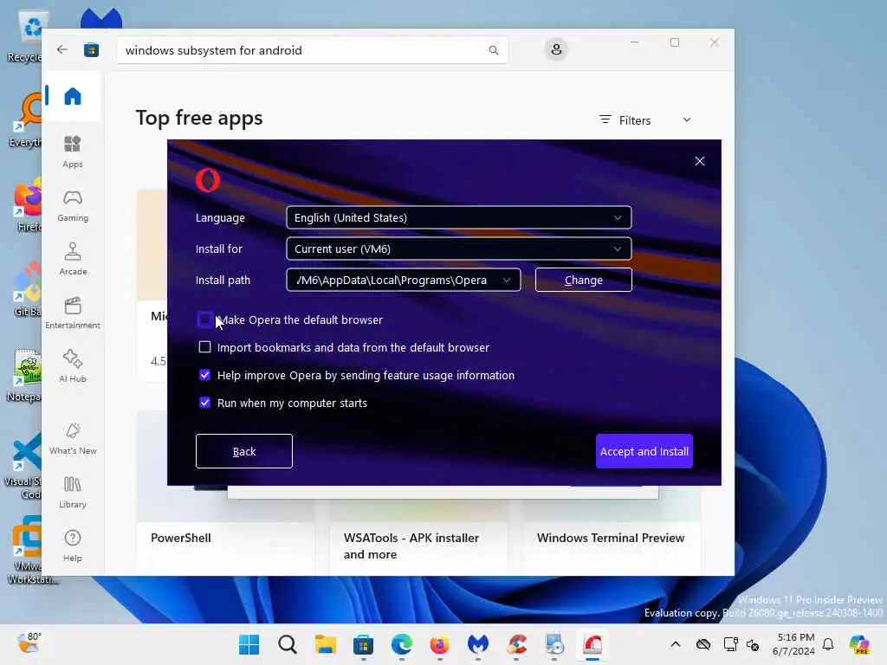
Task: Open Apps section in Store sidebar
Action: [x=73, y=152]
